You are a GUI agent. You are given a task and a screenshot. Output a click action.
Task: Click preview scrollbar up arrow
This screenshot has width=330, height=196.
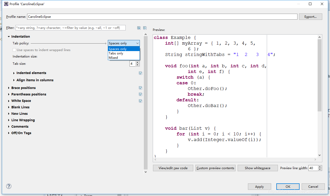[x=320, y=37]
